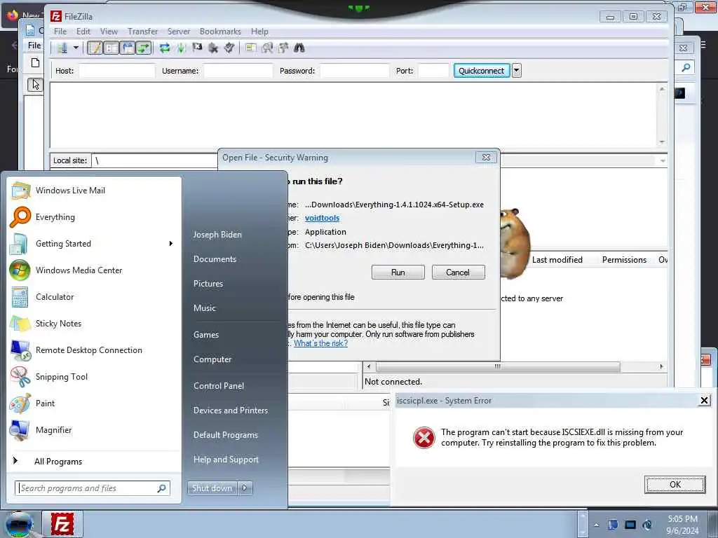Open the Bookmarks menu
718x538 pixels.
coord(220,31)
